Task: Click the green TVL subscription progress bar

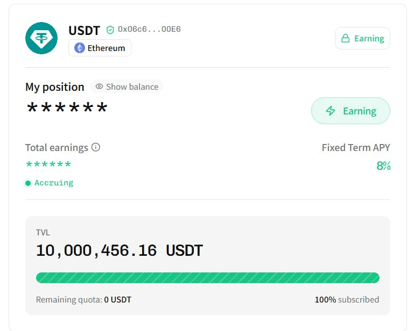Action: pyautogui.click(x=207, y=278)
